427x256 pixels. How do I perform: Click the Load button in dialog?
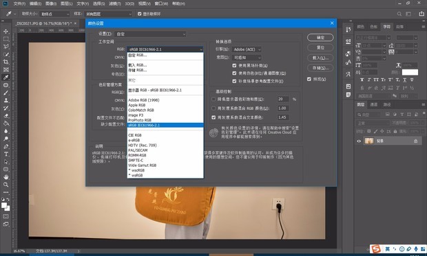tap(320, 58)
